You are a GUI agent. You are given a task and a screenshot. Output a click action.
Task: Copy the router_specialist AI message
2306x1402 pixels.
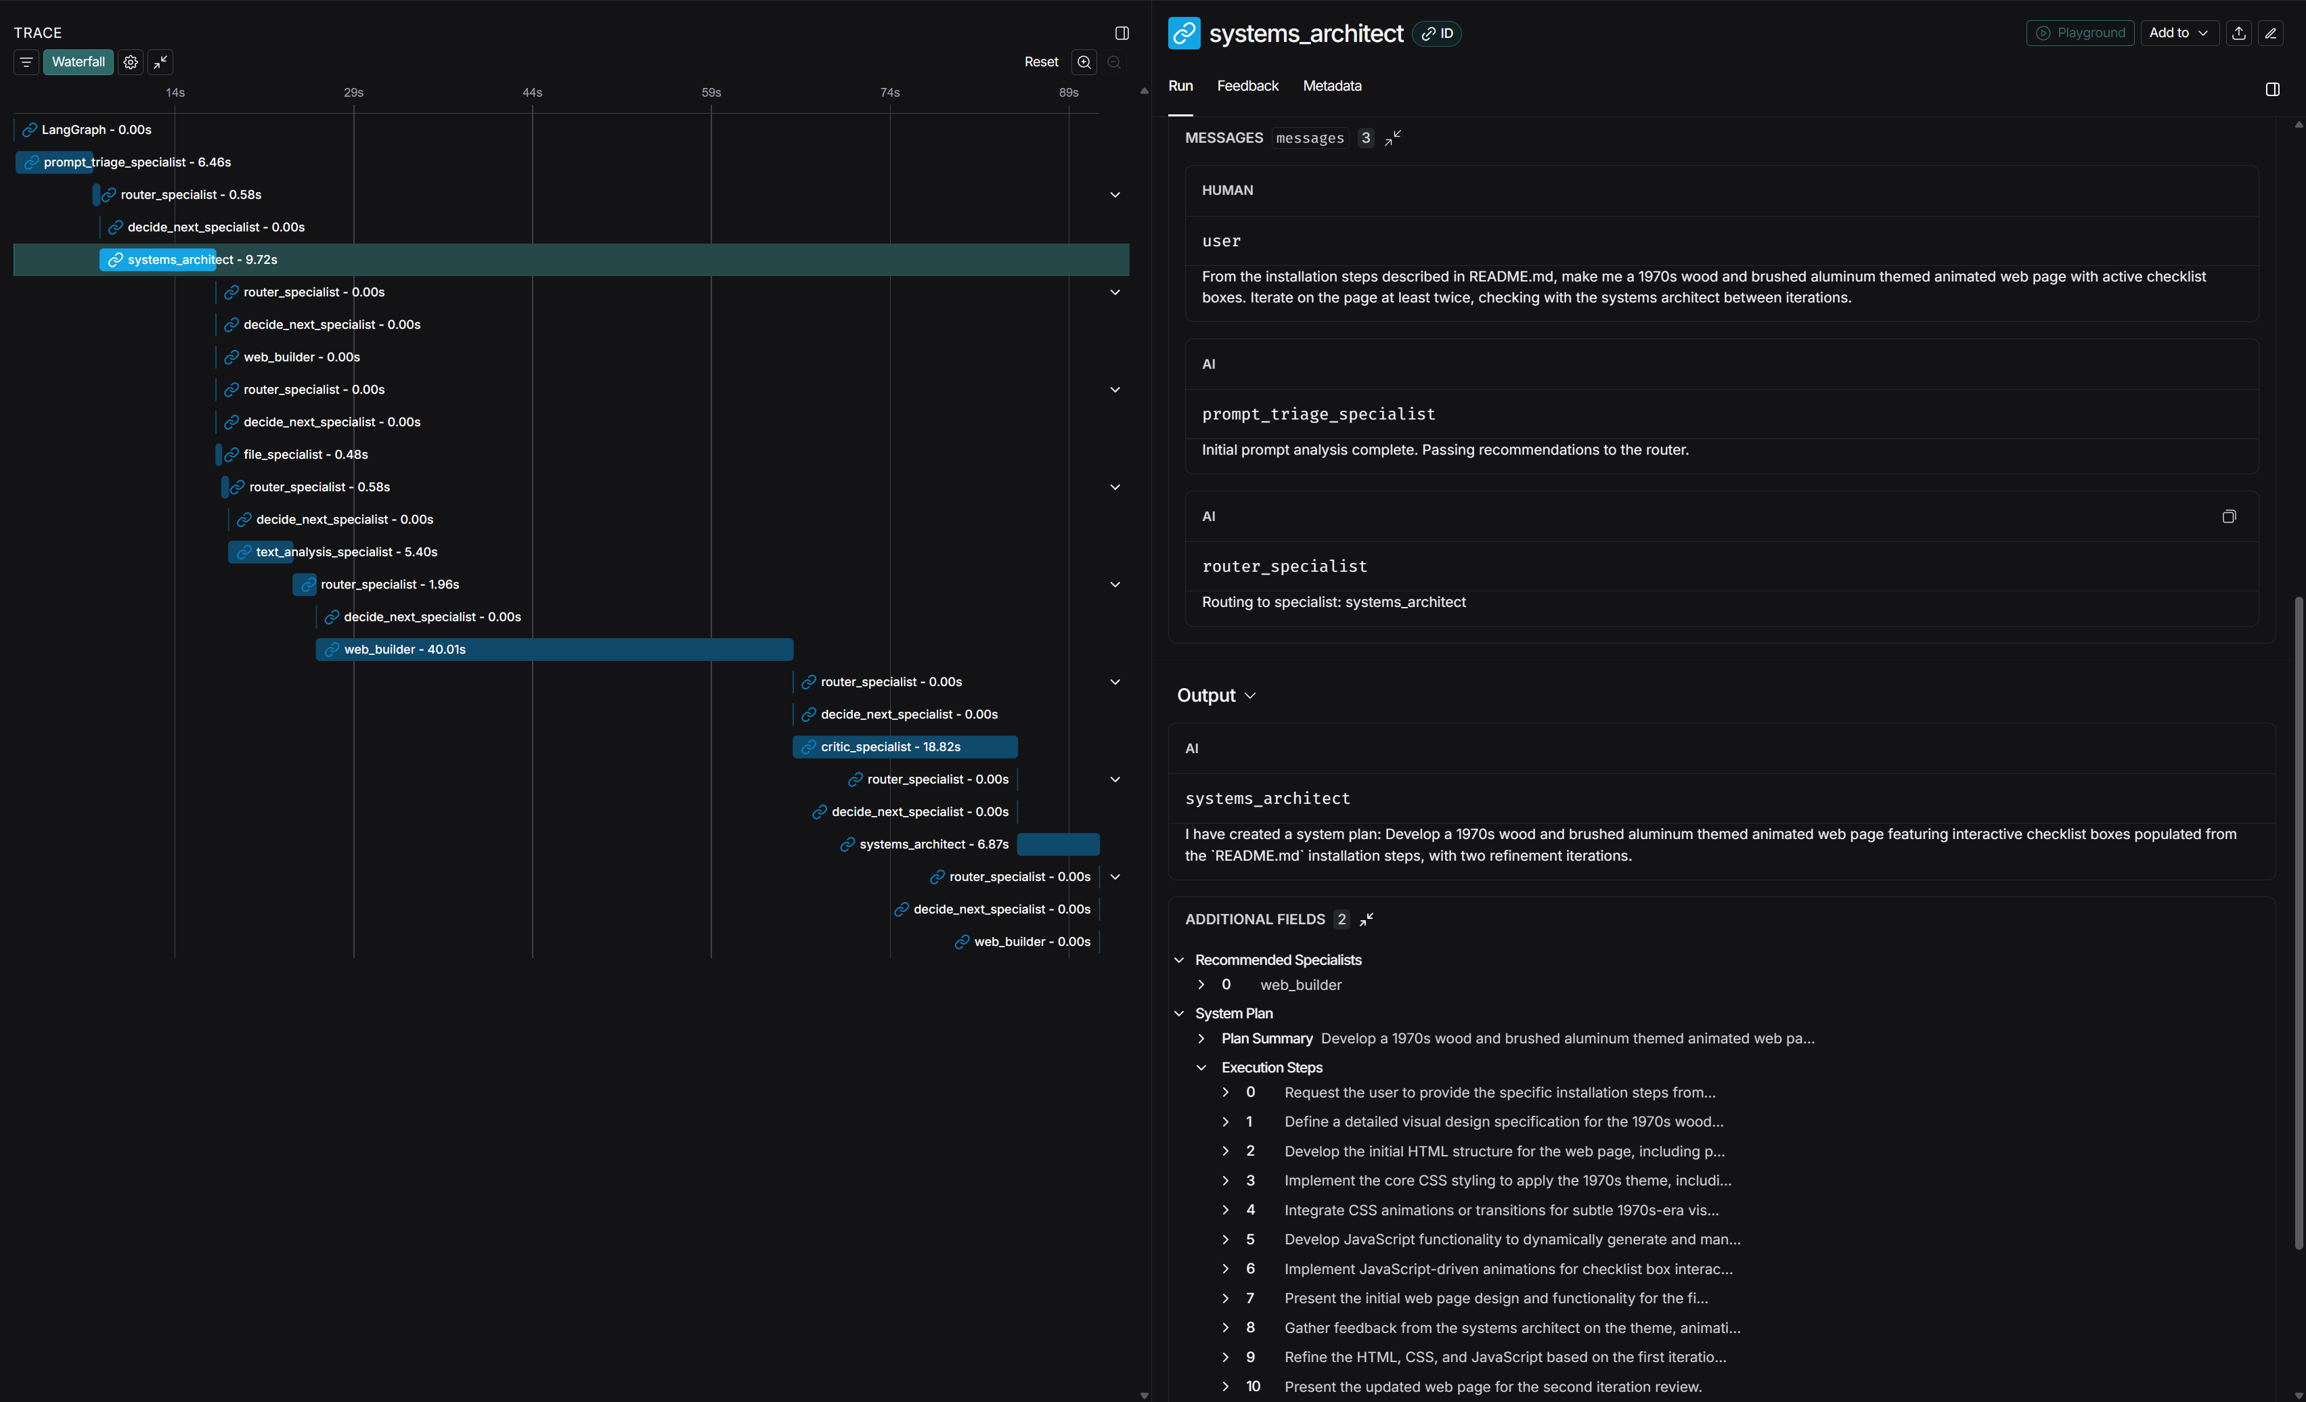[x=2228, y=516]
